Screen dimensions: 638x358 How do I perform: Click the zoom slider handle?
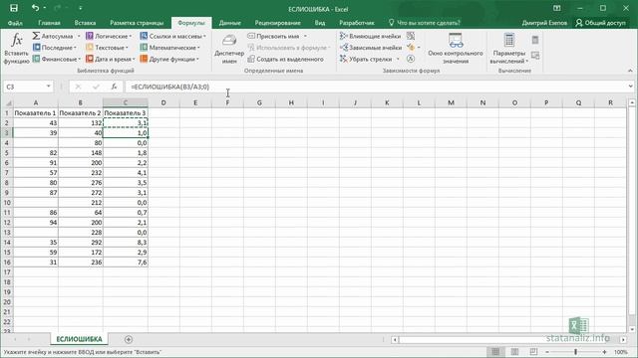click(575, 352)
